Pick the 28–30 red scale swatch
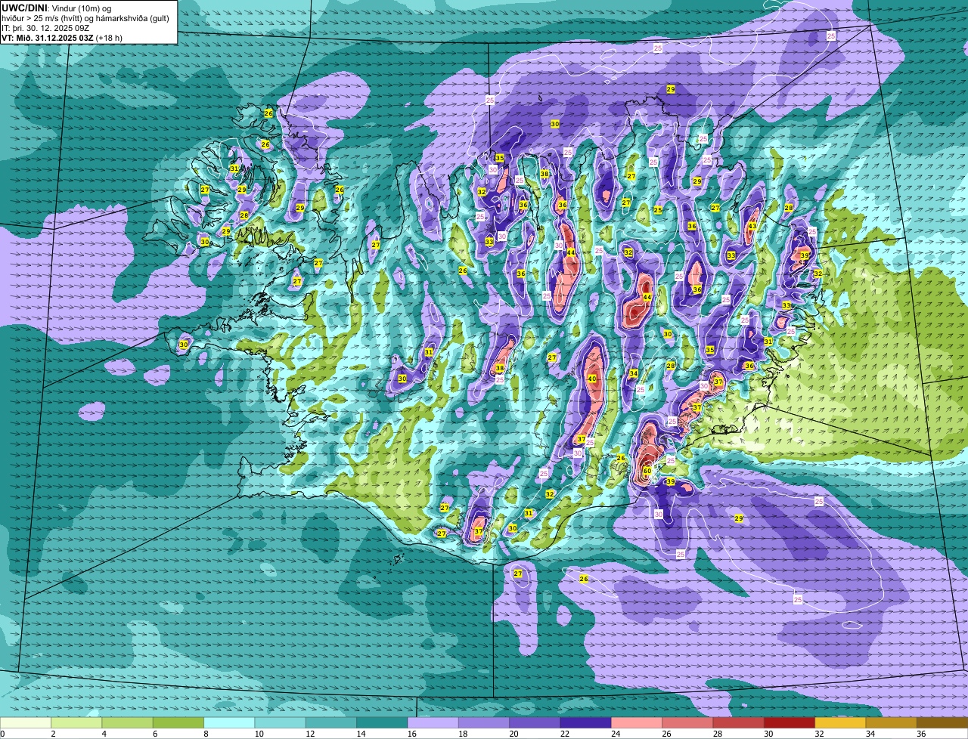The width and height of the screenshot is (968, 739). tap(738, 722)
